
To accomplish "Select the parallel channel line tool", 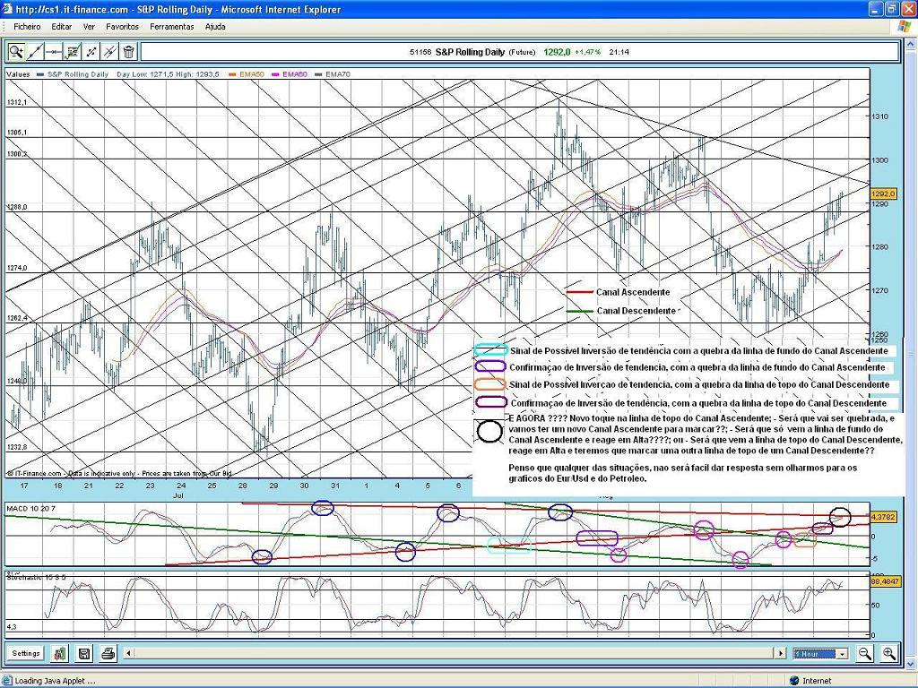I will pos(109,52).
